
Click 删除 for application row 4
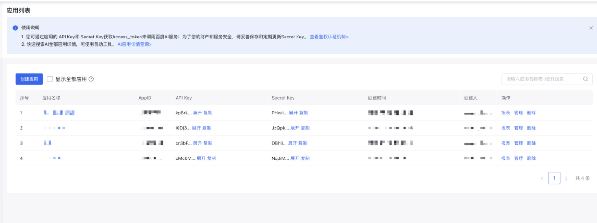click(531, 158)
